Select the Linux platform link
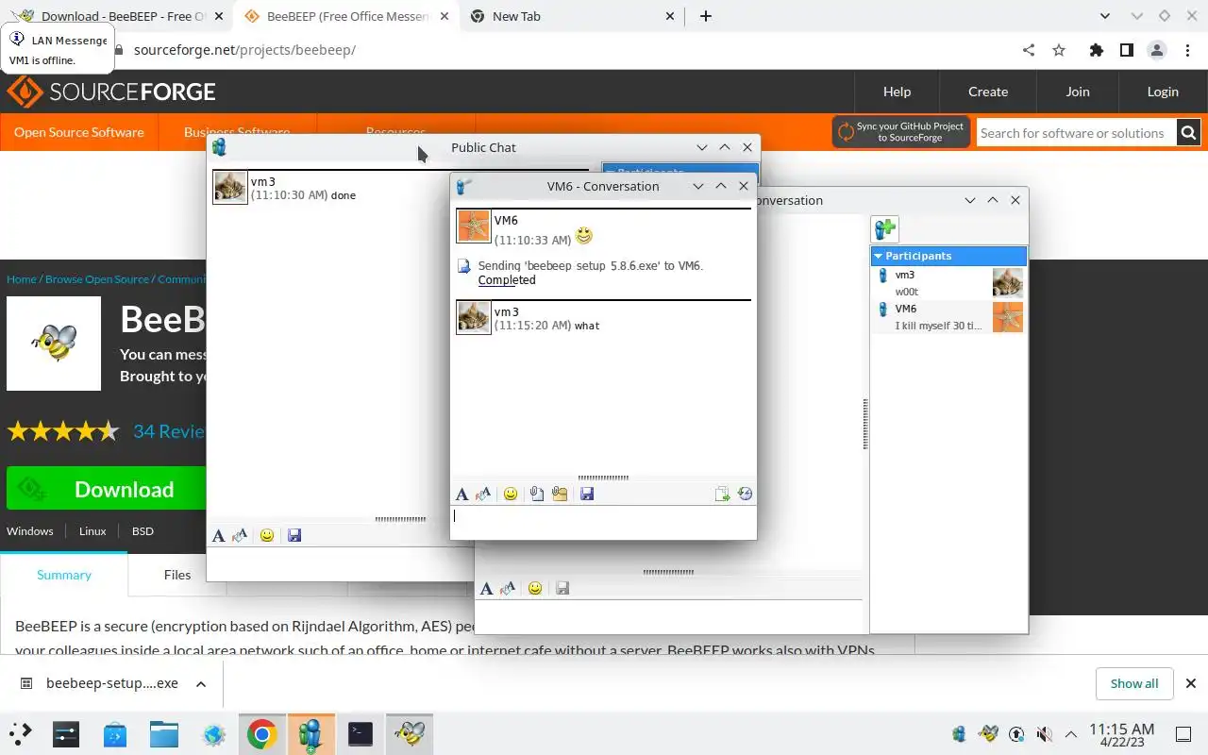The width and height of the screenshot is (1208, 755). pyautogui.click(x=92, y=531)
